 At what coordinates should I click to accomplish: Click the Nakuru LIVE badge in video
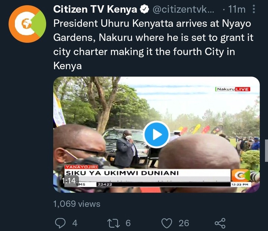[233, 89]
